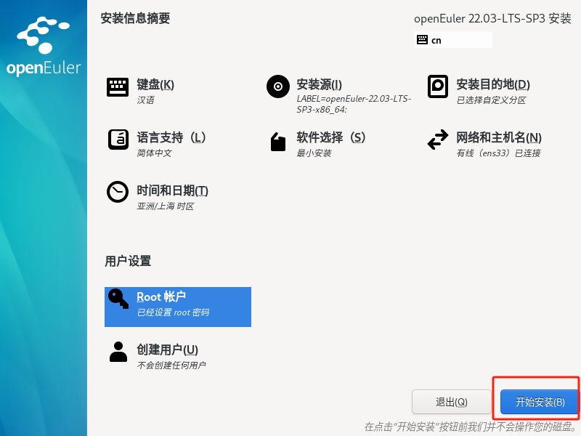Click the network arrows icon
This screenshot has height=436, width=581.
click(438, 140)
